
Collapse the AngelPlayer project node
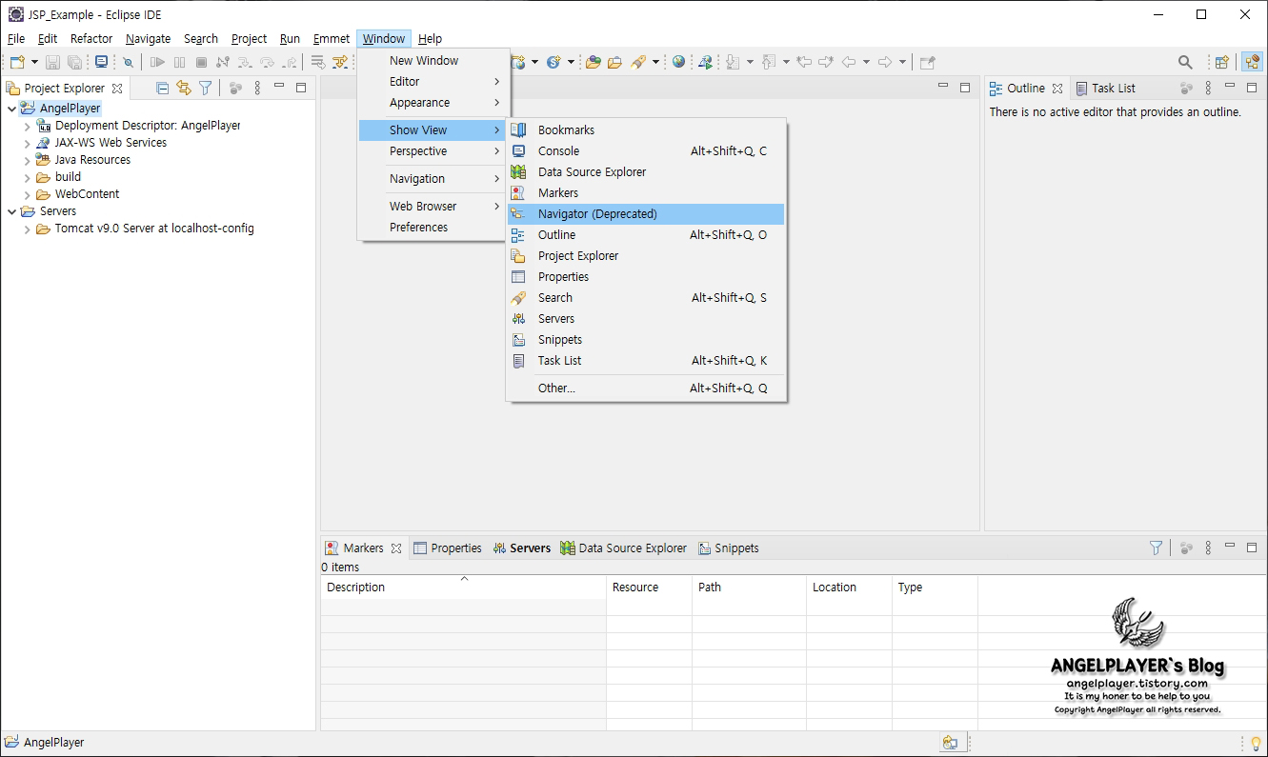[11, 109]
